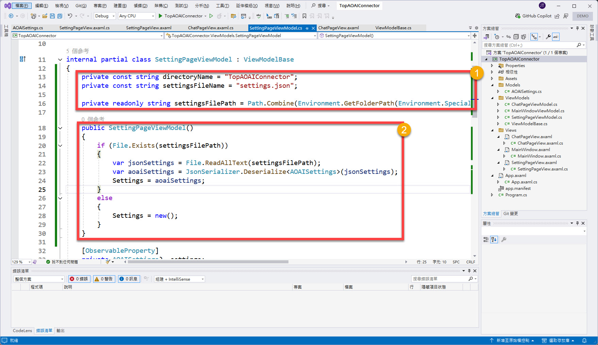
Task: Toggle Preview Selected Items in Solution Explorer
Action: click(x=556, y=37)
